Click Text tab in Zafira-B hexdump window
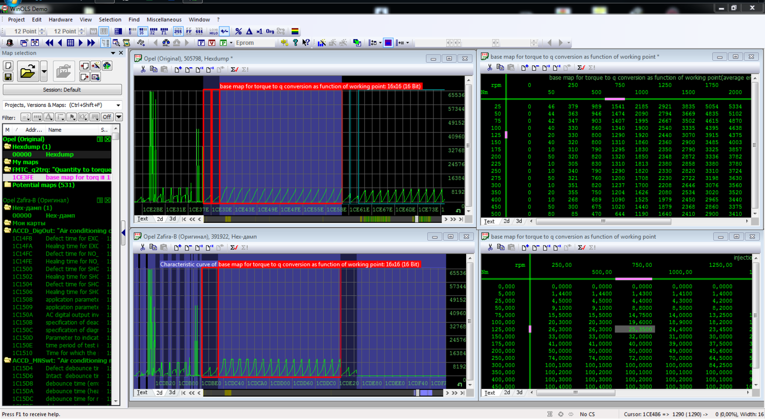The width and height of the screenshot is (765, 419). pyautogui.click(x=142, y=393)
